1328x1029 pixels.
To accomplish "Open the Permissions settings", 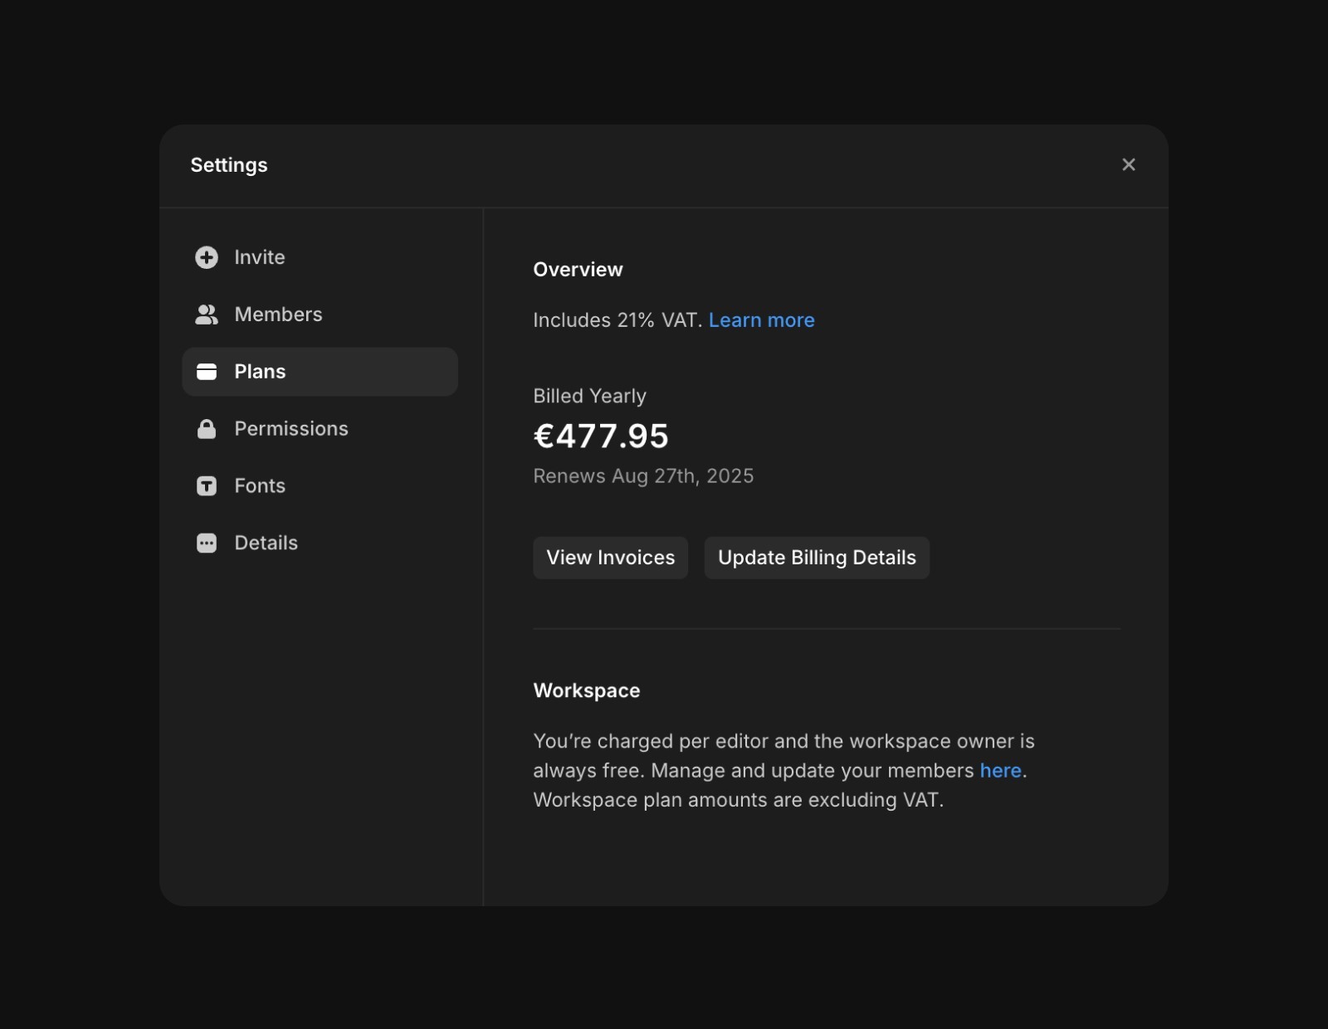I will click(x=320, y=429).
